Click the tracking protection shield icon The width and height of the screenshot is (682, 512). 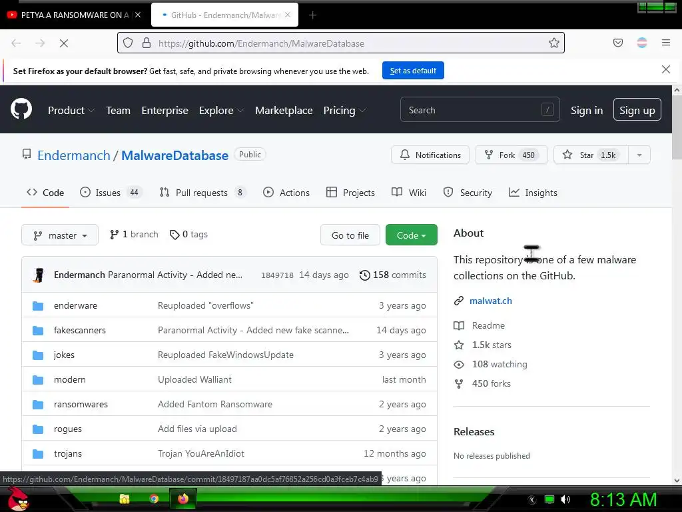(x=128, y=43)
